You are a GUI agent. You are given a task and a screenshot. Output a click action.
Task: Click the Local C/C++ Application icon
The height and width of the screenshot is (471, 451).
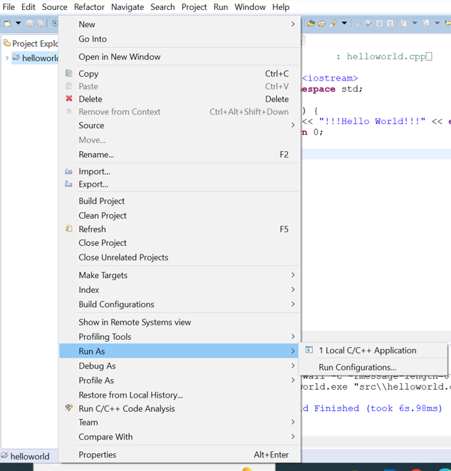point(309,350)
